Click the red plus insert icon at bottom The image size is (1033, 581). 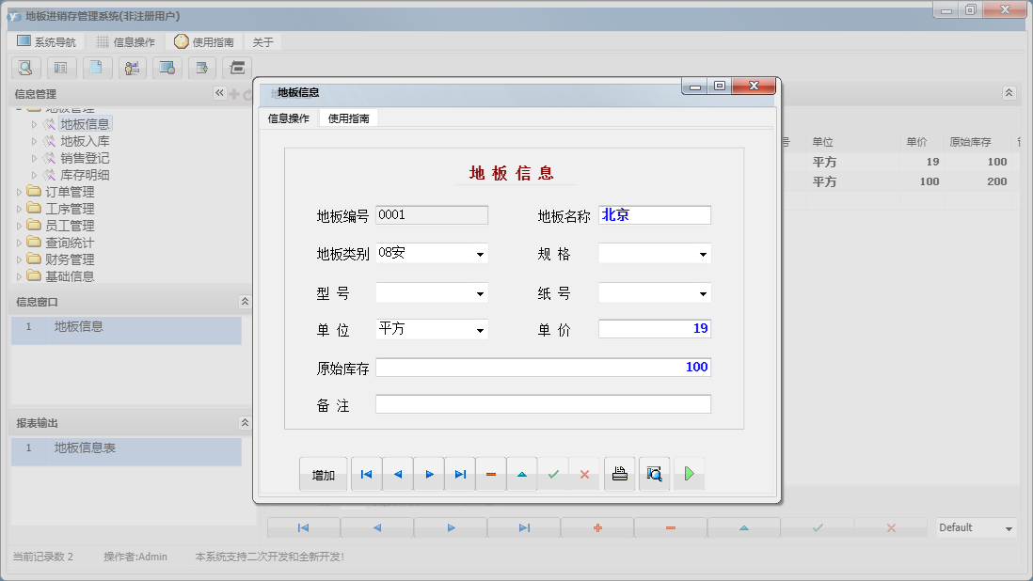(596, 527)
